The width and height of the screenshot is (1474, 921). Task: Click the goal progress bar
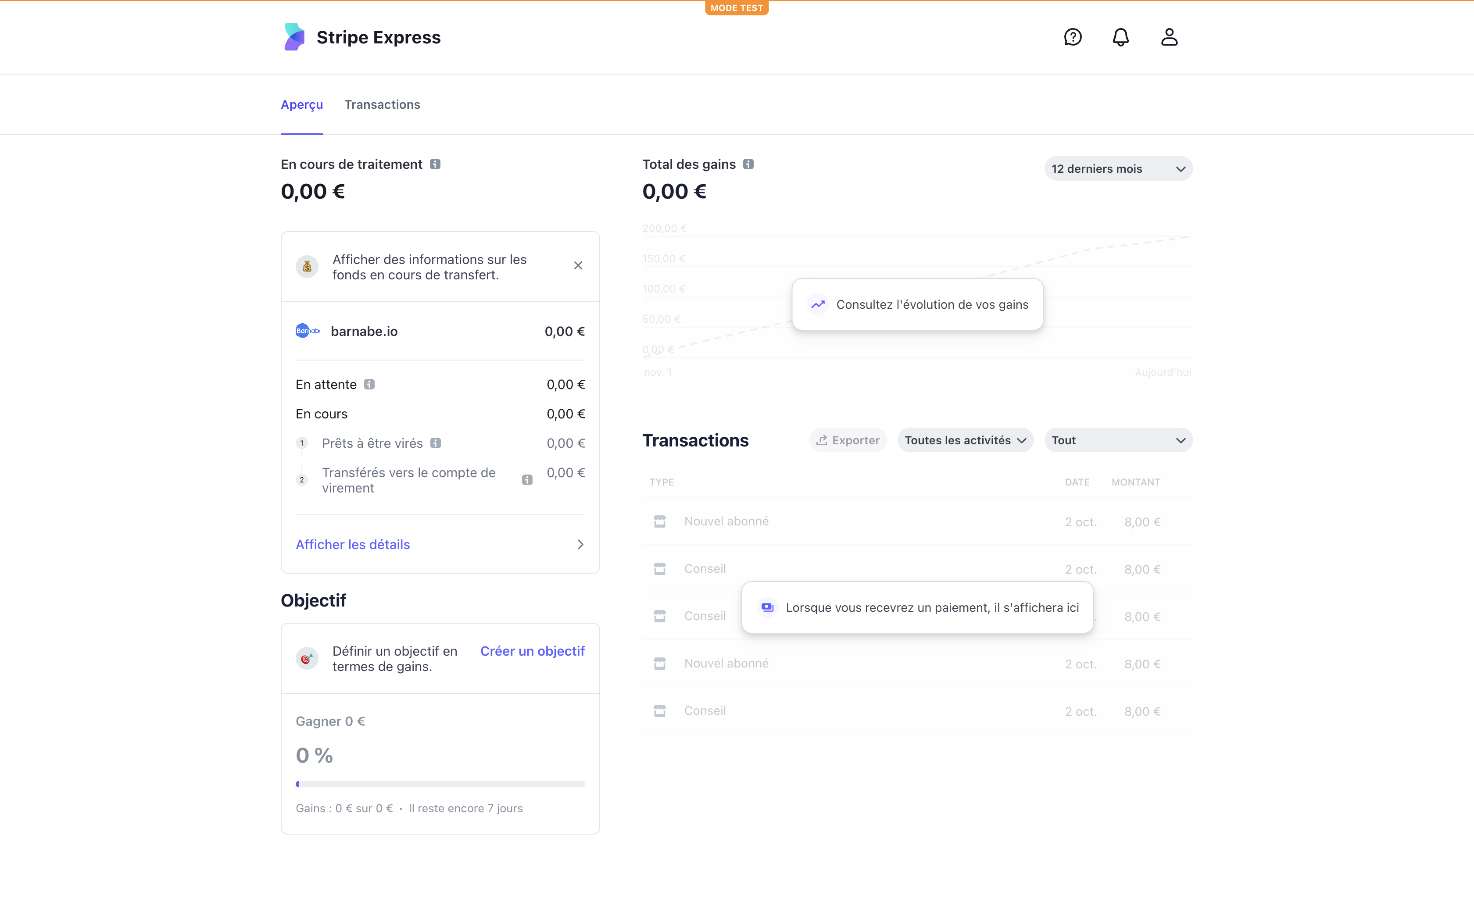(x=440, y=784)
